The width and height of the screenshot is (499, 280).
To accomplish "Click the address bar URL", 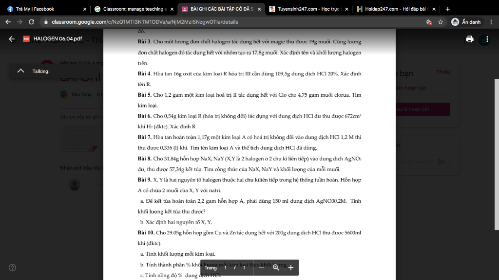I will [x=145, y=22].
